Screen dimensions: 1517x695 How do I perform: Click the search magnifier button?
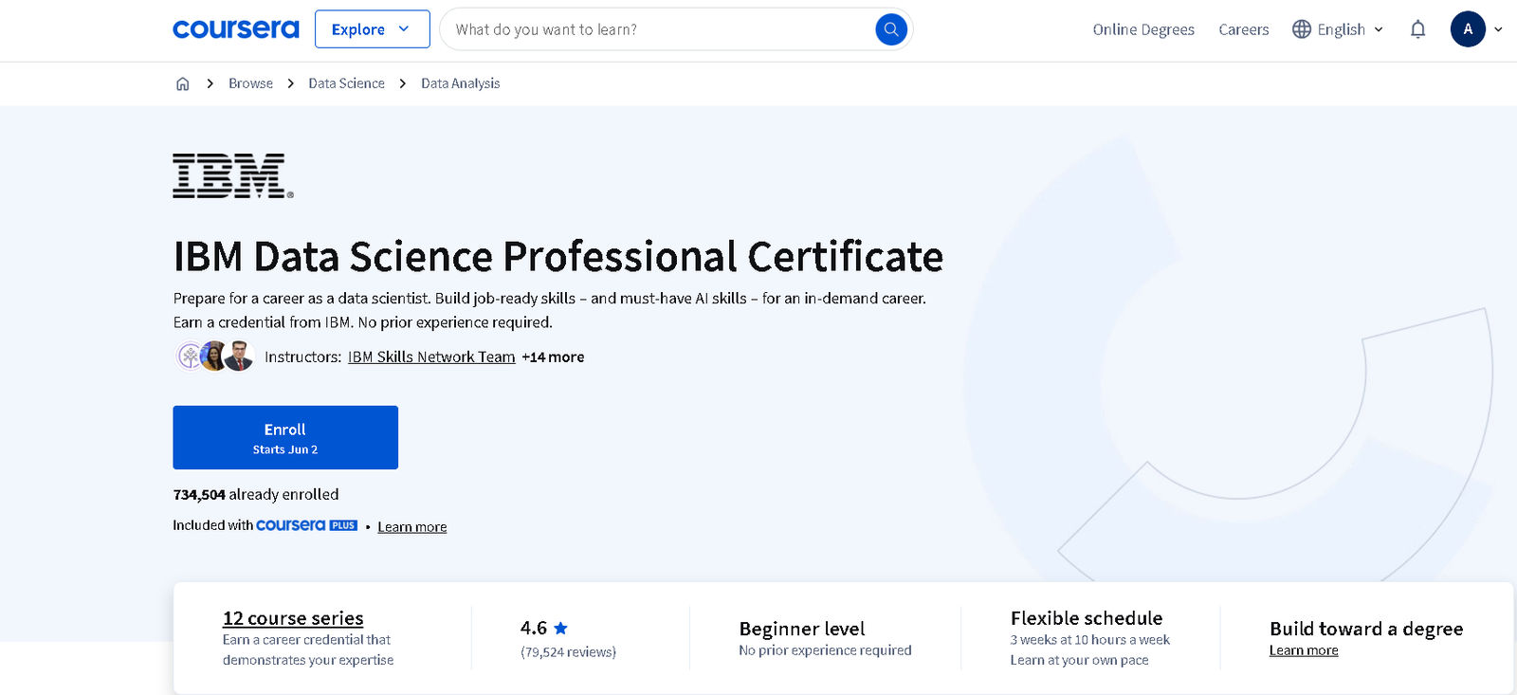[891, 29]
